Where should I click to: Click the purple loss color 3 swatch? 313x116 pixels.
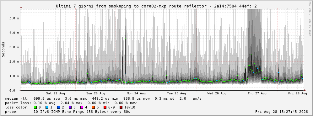(x=70, y=107)
